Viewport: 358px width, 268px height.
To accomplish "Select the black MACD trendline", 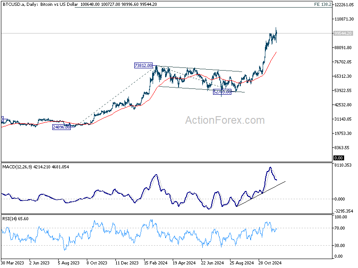I will tap(261, 194).
